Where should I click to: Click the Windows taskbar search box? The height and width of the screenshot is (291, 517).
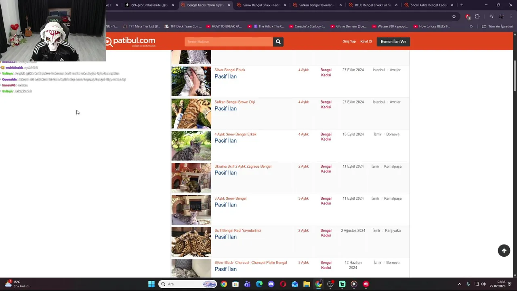coord(188,284)
